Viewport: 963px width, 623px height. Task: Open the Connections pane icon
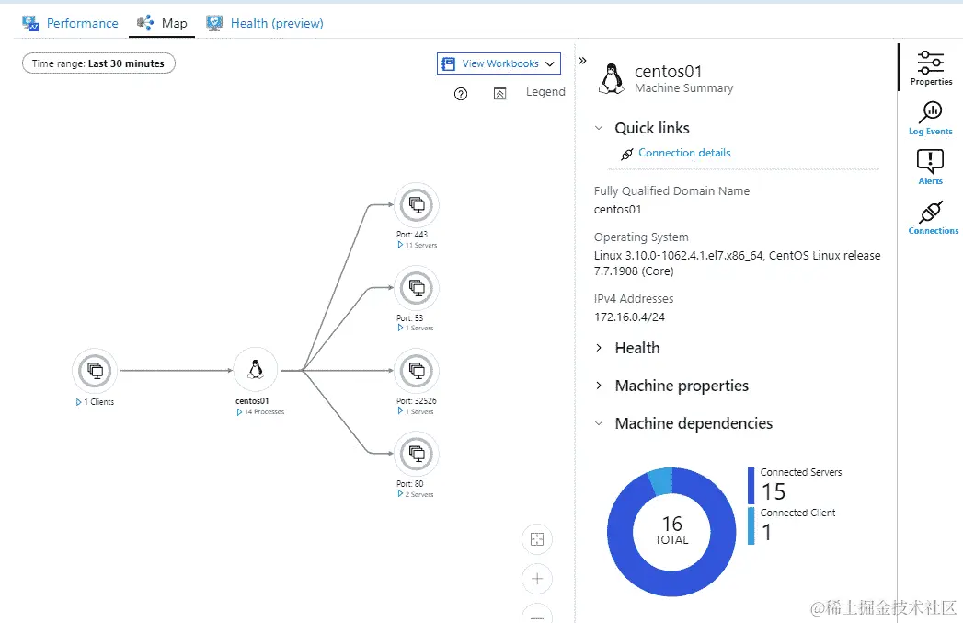click(x=933, y=217)
